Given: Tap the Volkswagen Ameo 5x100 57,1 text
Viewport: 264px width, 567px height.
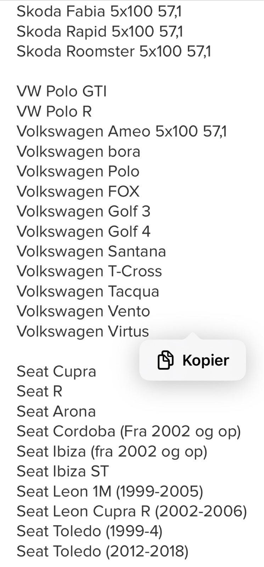Looking at the screenshot, I should [x=122, y=131].
